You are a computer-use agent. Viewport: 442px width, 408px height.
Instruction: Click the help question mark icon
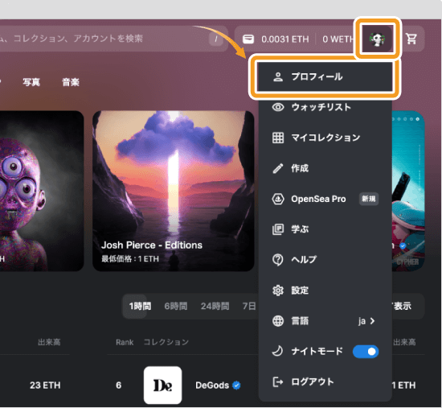point(278,260)
